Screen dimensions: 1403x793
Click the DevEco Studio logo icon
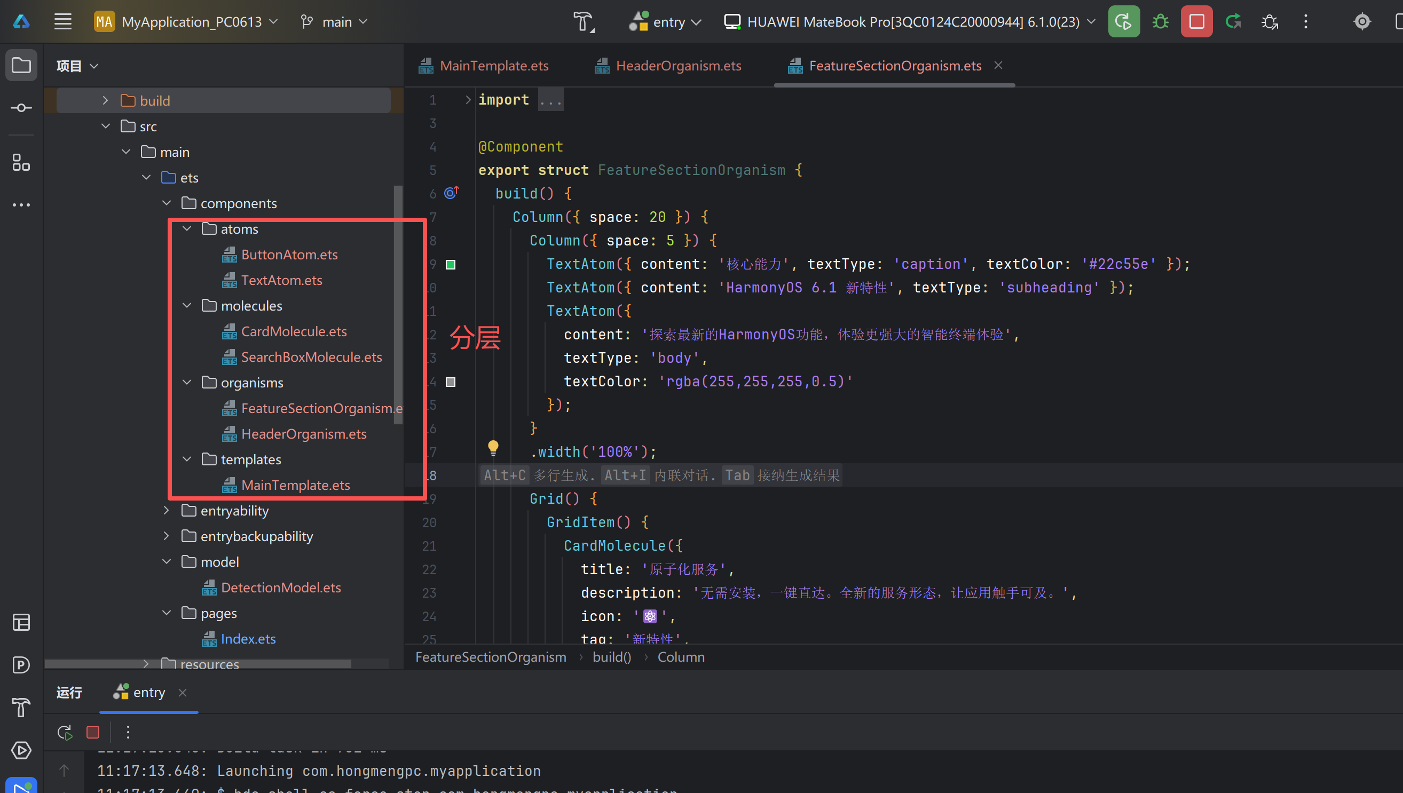tap(21, 22)
